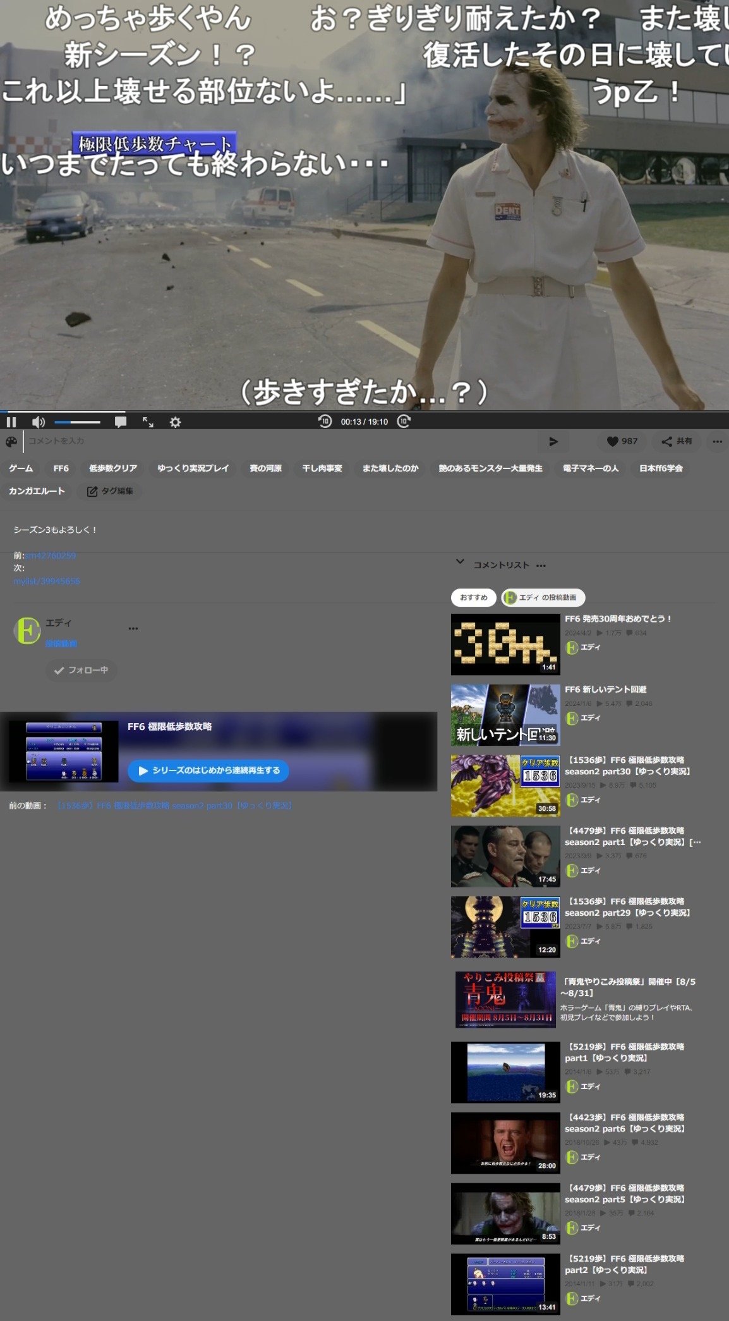Open the ゆっくり実況プレイ tag

[193, 468]
